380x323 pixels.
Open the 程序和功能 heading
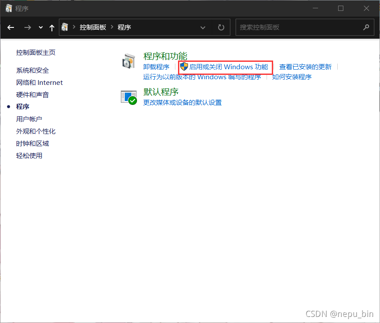[x=165, y=56]
